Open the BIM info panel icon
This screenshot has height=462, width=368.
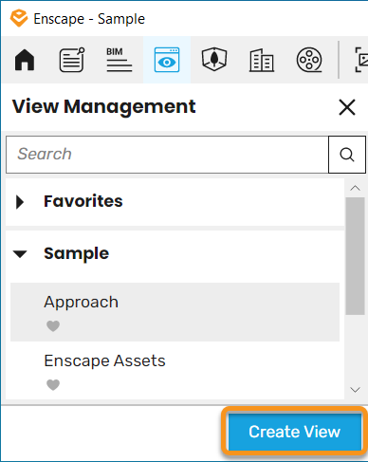[120, 60]
